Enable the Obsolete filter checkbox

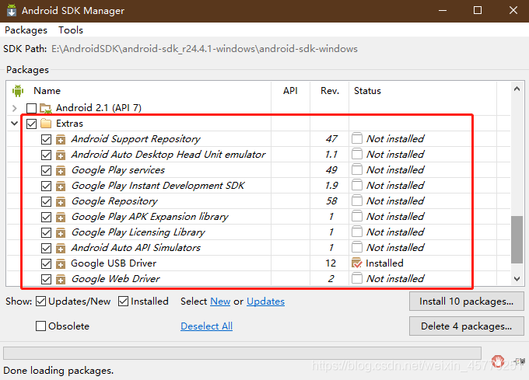[x=40, y=326]
